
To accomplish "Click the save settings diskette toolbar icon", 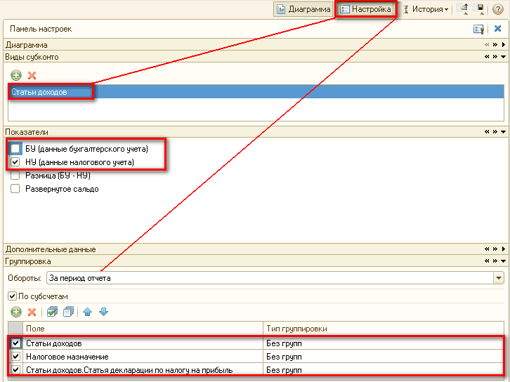I will click(x=478, y=9).
